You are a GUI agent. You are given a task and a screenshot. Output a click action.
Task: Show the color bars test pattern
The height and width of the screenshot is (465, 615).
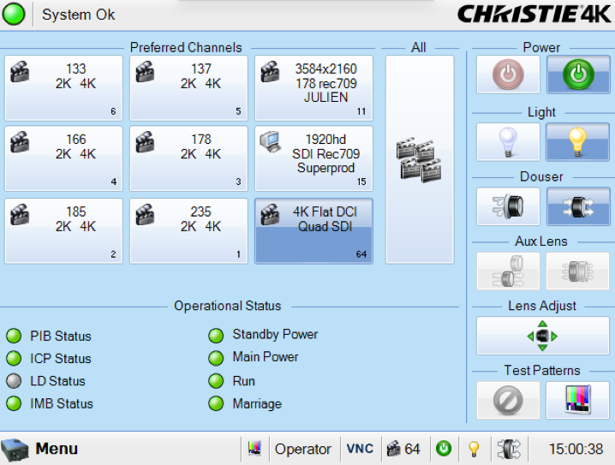click(x=578, y=400)
